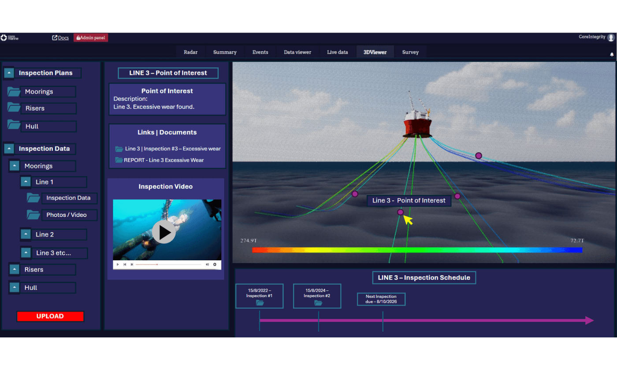The image size is (617, 370).
Task: Click the inspection video progress bar
Action: click(167, 264)
